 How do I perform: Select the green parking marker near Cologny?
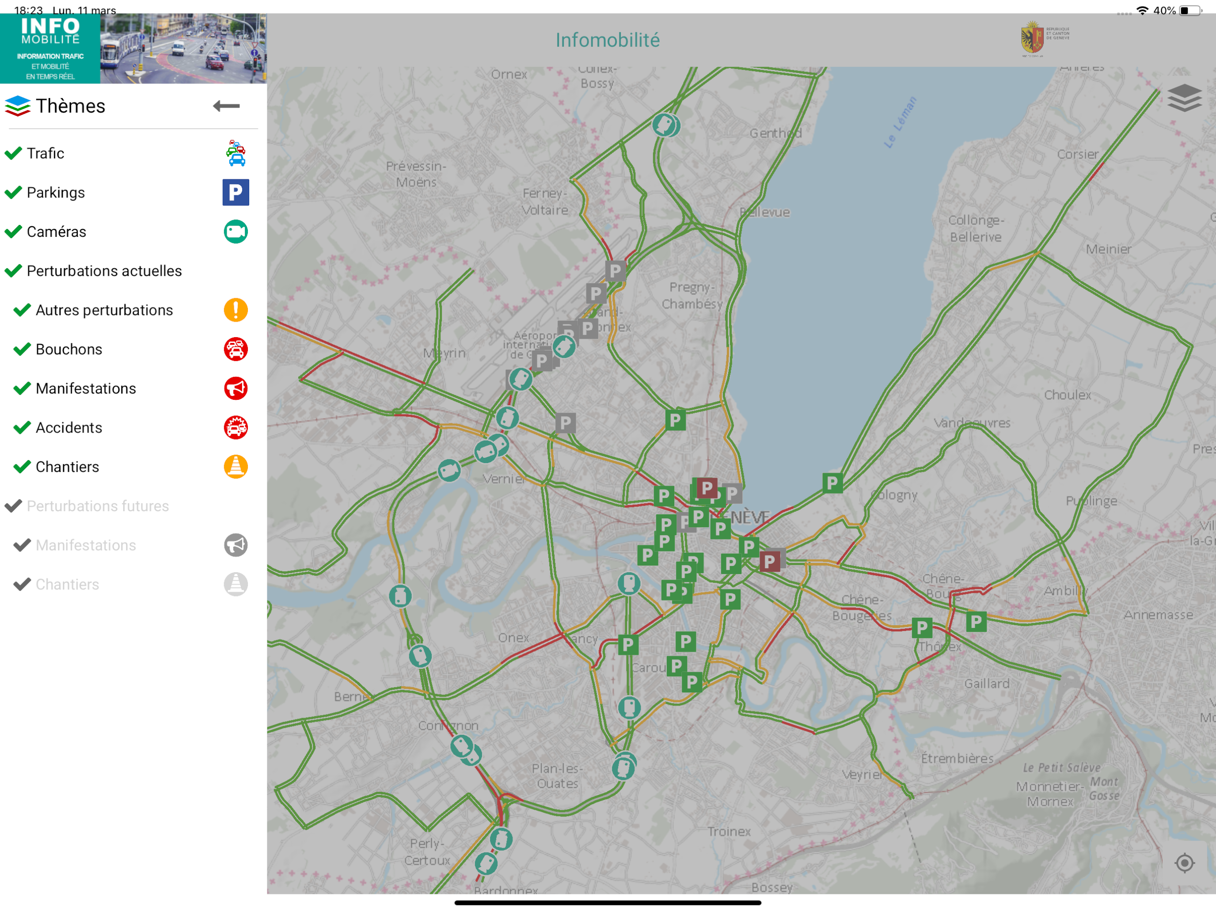(832, 483)
